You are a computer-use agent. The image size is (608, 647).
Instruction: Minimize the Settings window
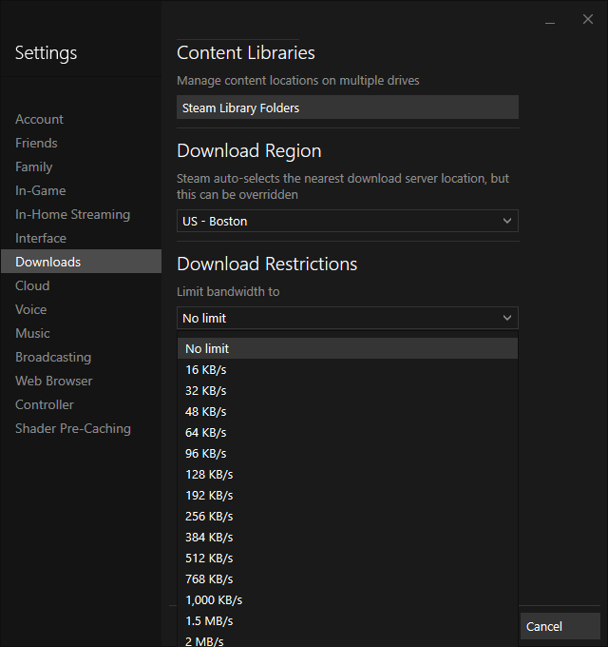pos(550,20)
